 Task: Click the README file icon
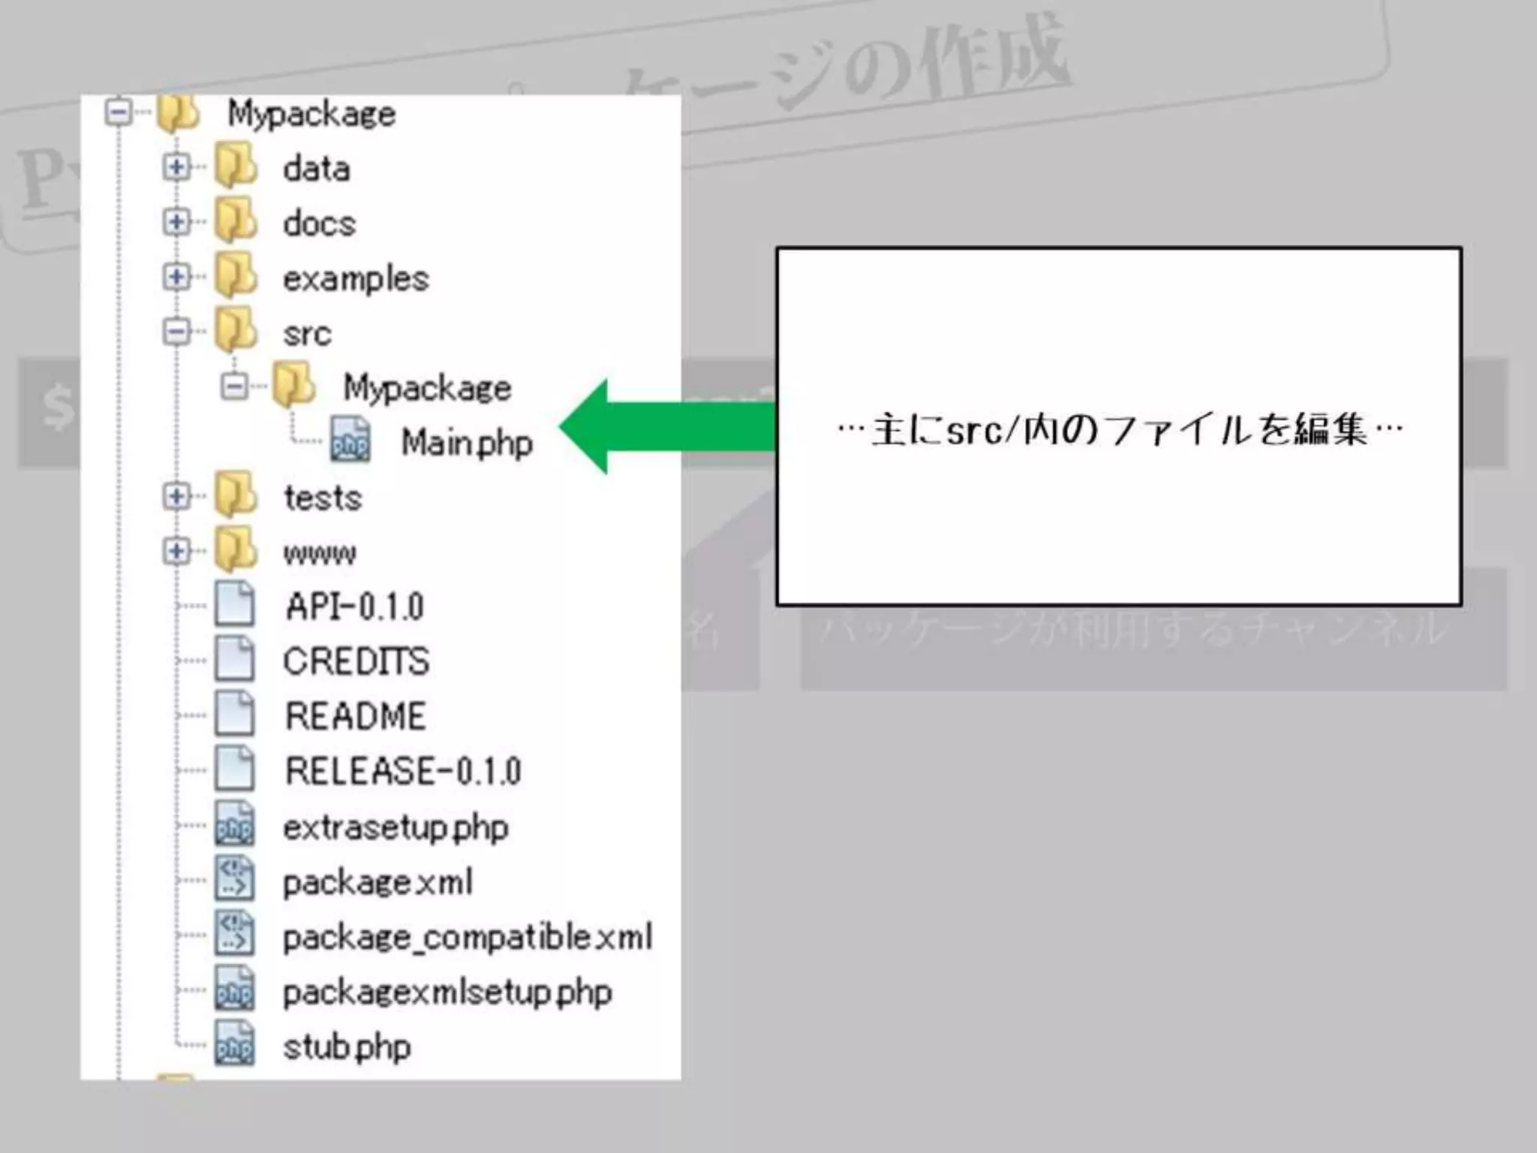pyautogui.click(x=234, y=714)
